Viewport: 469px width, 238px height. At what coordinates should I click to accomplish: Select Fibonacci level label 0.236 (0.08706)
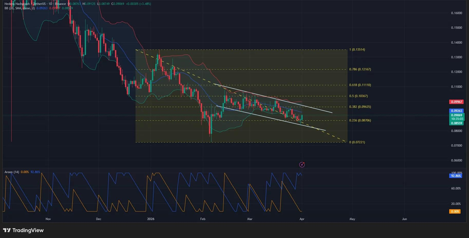tap(360, 120)
